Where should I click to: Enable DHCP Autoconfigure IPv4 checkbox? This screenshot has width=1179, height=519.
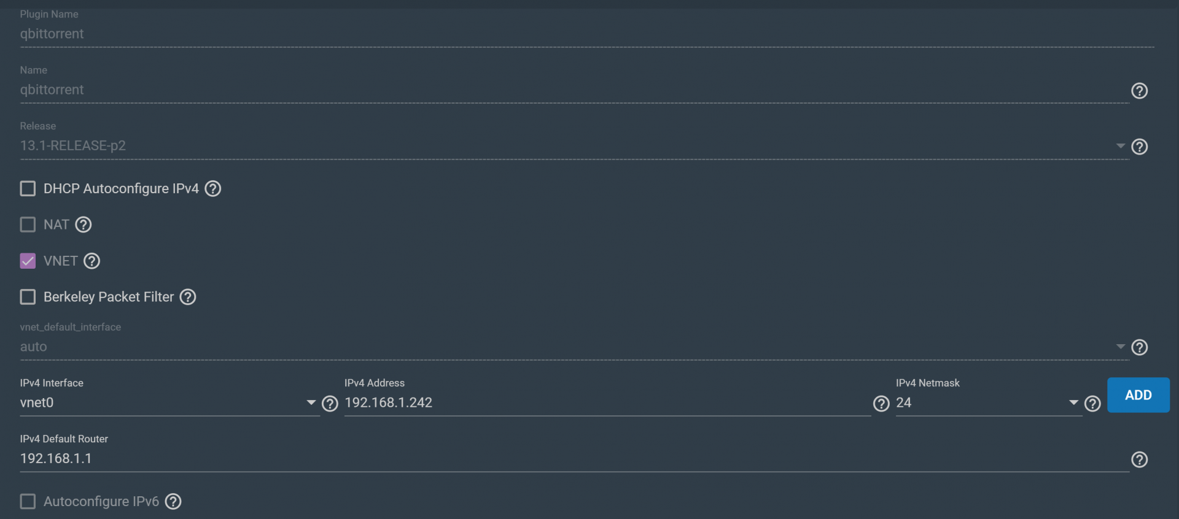[28, 188]
